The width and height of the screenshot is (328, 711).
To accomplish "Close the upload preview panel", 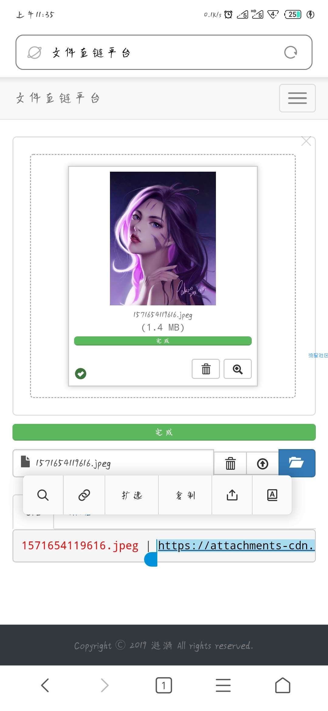I will coord(306,141).
